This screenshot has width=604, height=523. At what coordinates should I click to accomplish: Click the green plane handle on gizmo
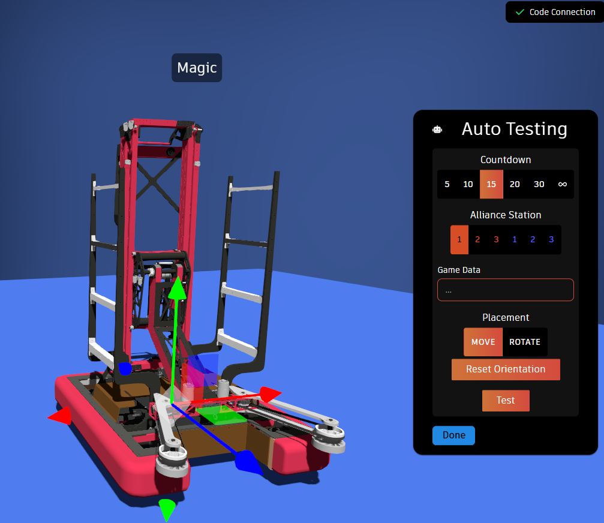pos(221,414)
